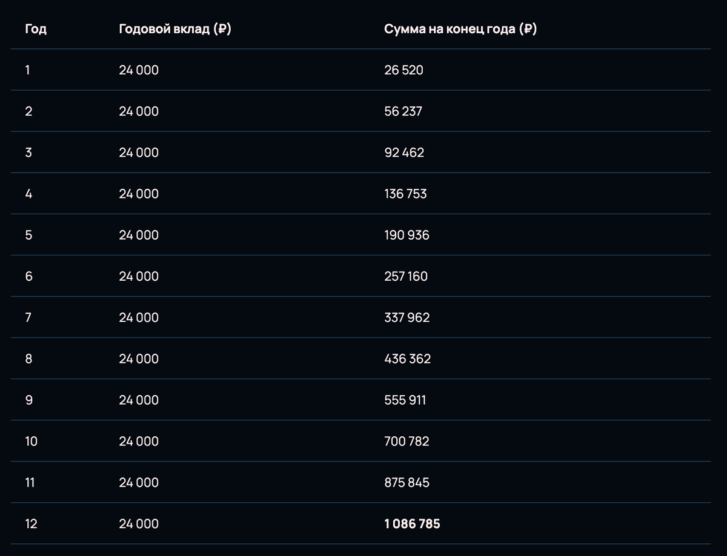Image resolution: width=727 pixels, height=556 pixels.
Task: Select the 24 000 deposit in year 8 row
Action: [x=139, y=359]
